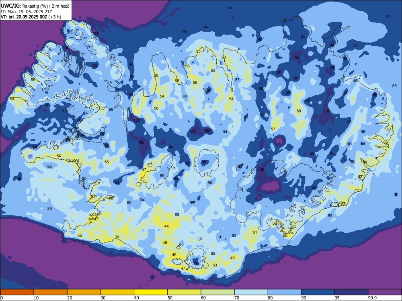Screen dimensions: 402x301
Task: Click the humidity value '49' on the map
Action: pyautogui.click(x=232, y=258)
